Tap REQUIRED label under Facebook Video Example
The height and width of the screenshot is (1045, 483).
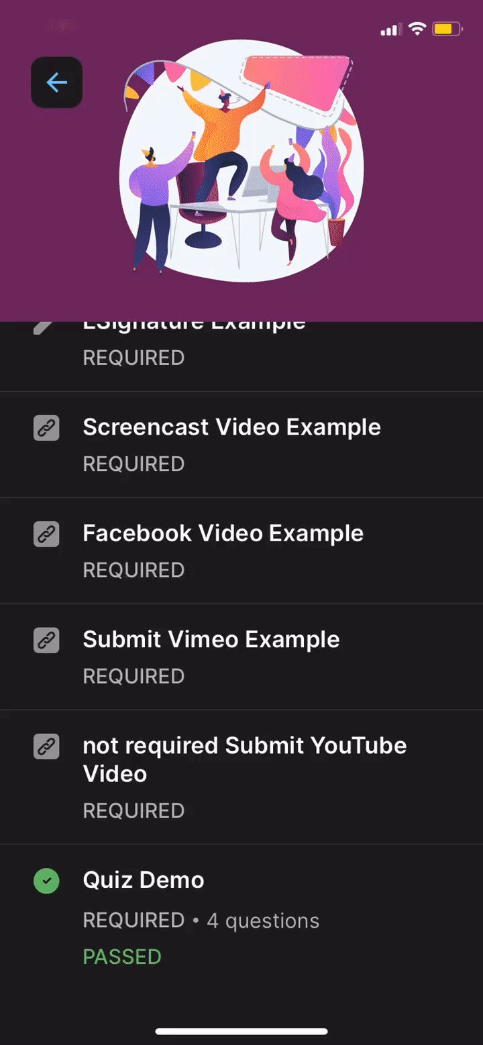click(x=133, y=570)
